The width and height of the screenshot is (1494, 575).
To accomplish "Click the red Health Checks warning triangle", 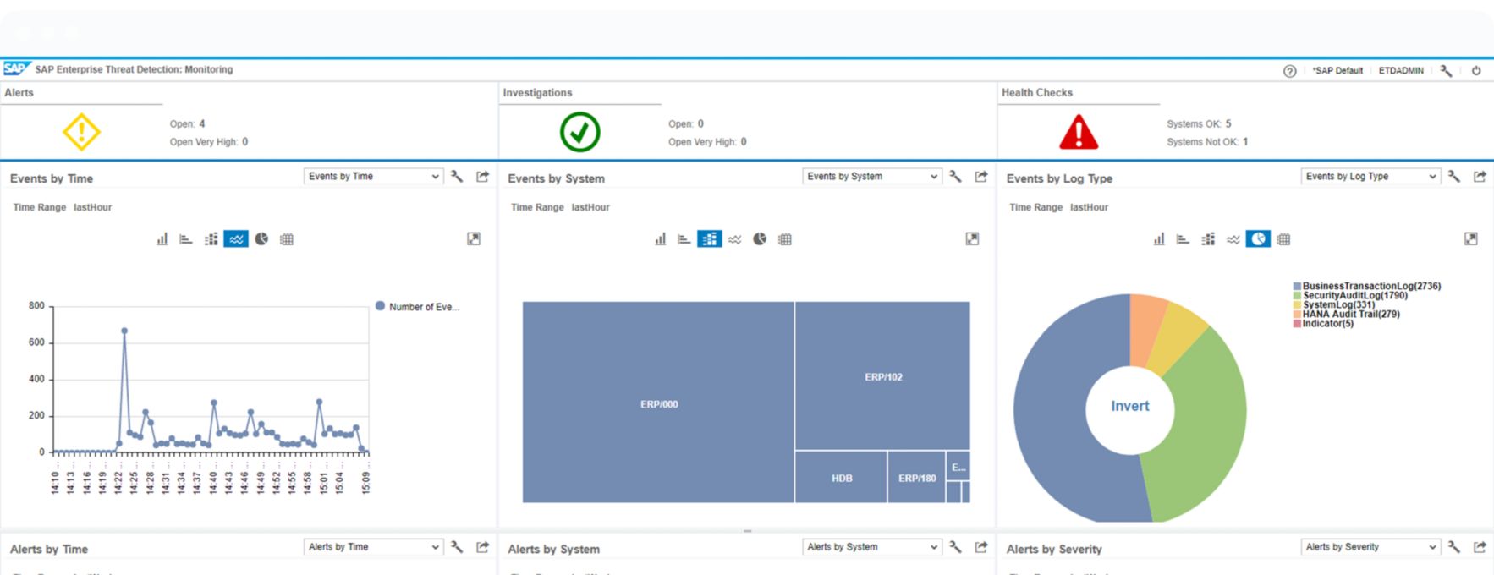I will click(x=1079, y=133).
